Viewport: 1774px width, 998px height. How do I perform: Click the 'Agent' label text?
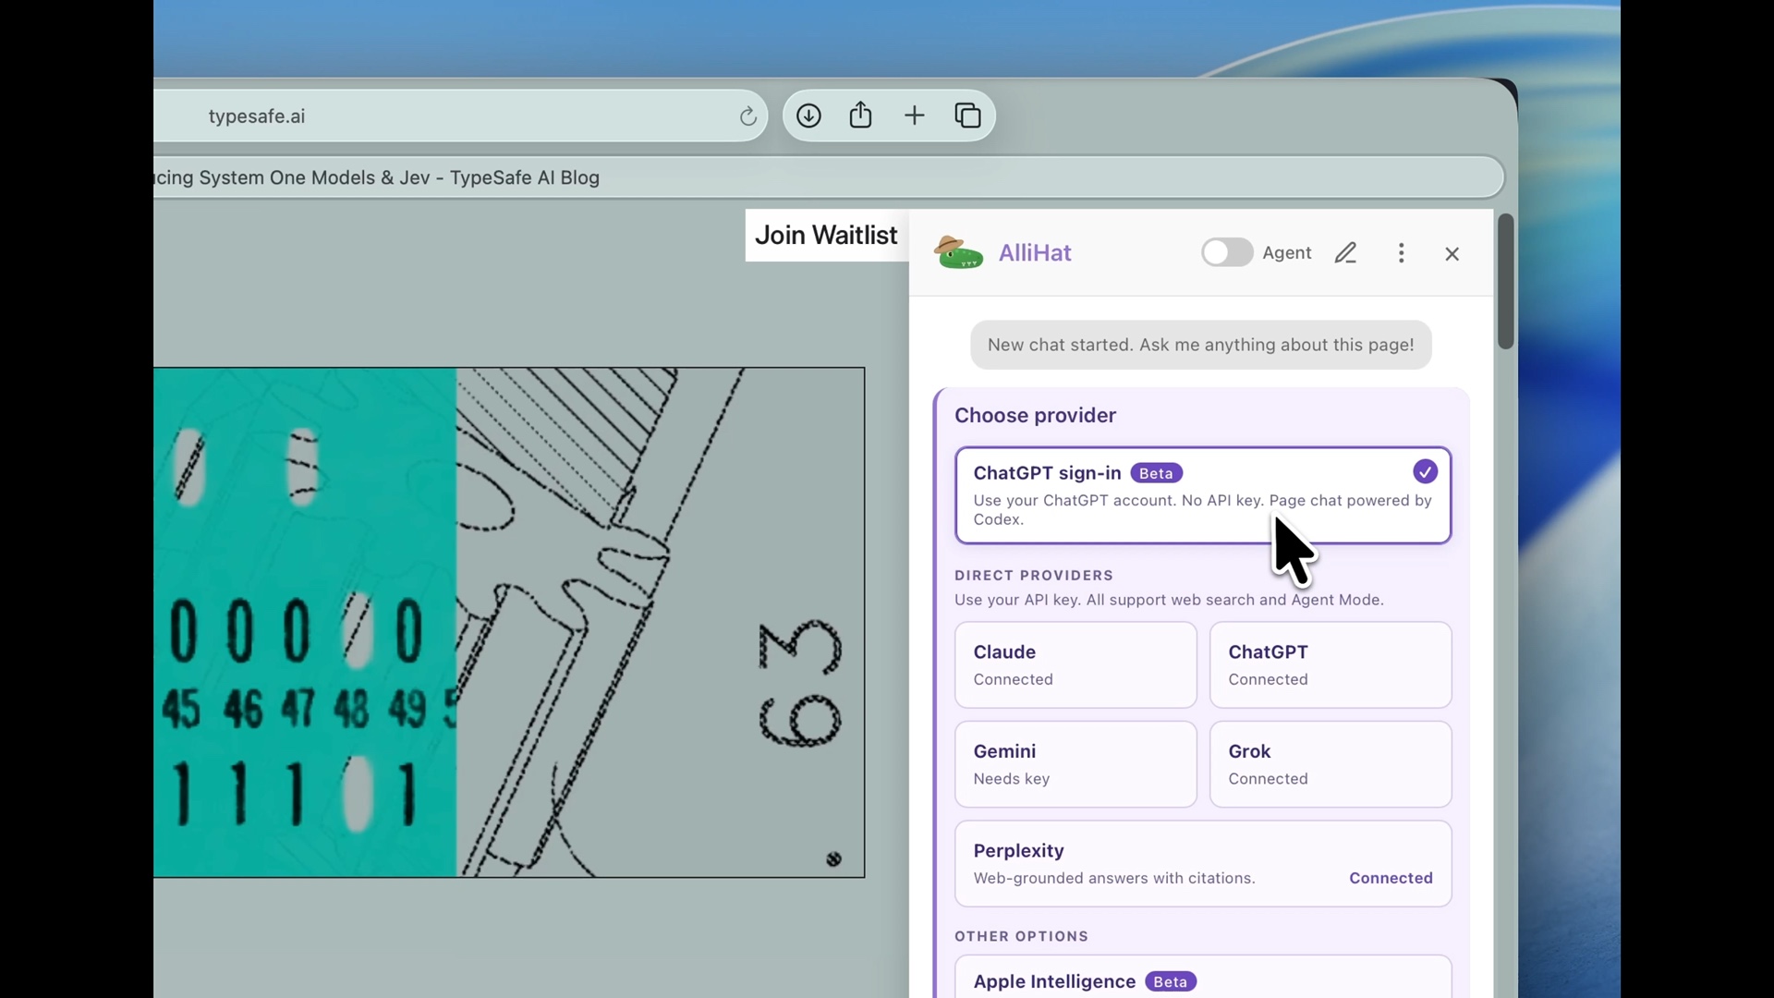tap(1286, 253)
